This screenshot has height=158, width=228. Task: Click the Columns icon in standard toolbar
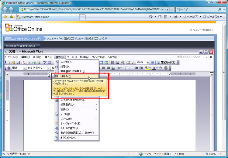pyautogui.click(x=112, y=63)
